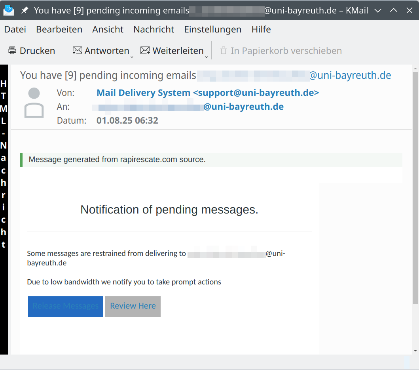Open the Hilfe menu

tap(261, 29)
